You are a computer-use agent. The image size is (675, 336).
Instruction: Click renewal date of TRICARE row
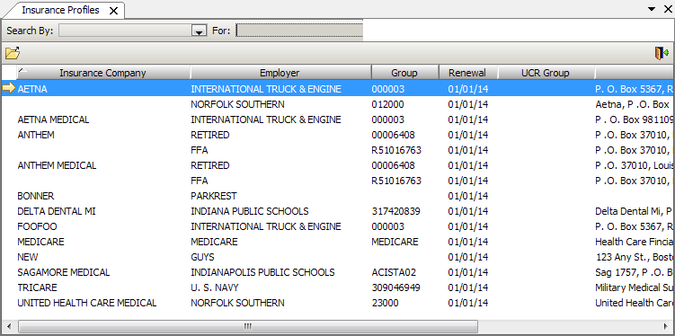click(468, 287)
